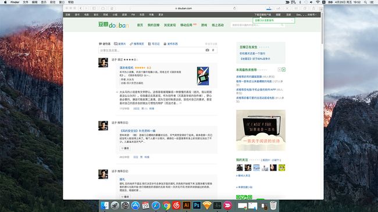Open Sketch diamond icon in Dock
This screenshot has height=212, width=378.
[x=207, y=206]
